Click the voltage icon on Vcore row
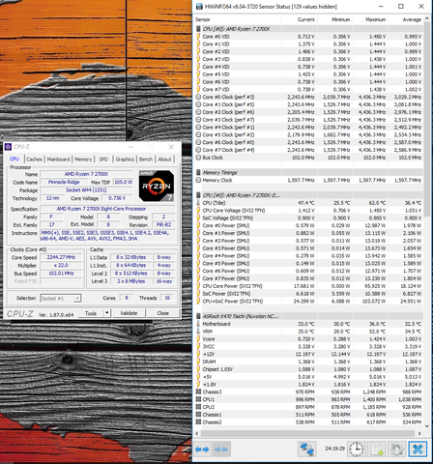 [x=198, y=339]
